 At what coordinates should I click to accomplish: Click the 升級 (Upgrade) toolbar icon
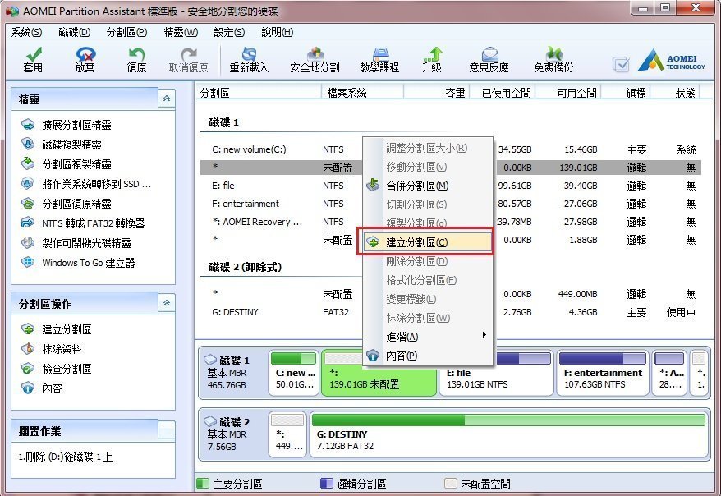tap(432, 60)
